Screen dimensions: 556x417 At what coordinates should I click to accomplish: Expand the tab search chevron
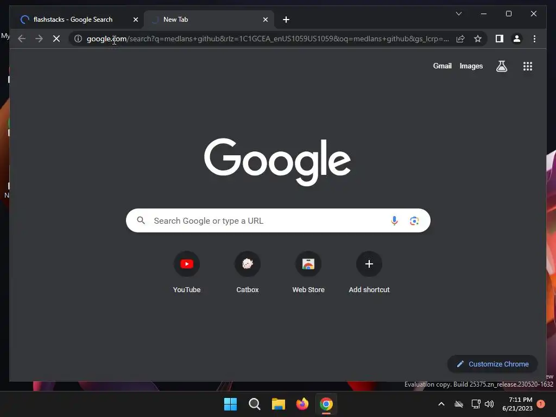coord(458,14)
